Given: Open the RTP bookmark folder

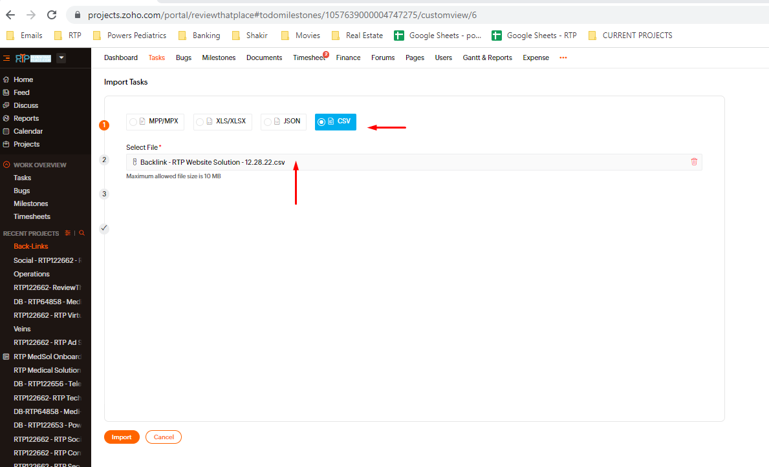Looking at the screenshot, I should point(68,36).
